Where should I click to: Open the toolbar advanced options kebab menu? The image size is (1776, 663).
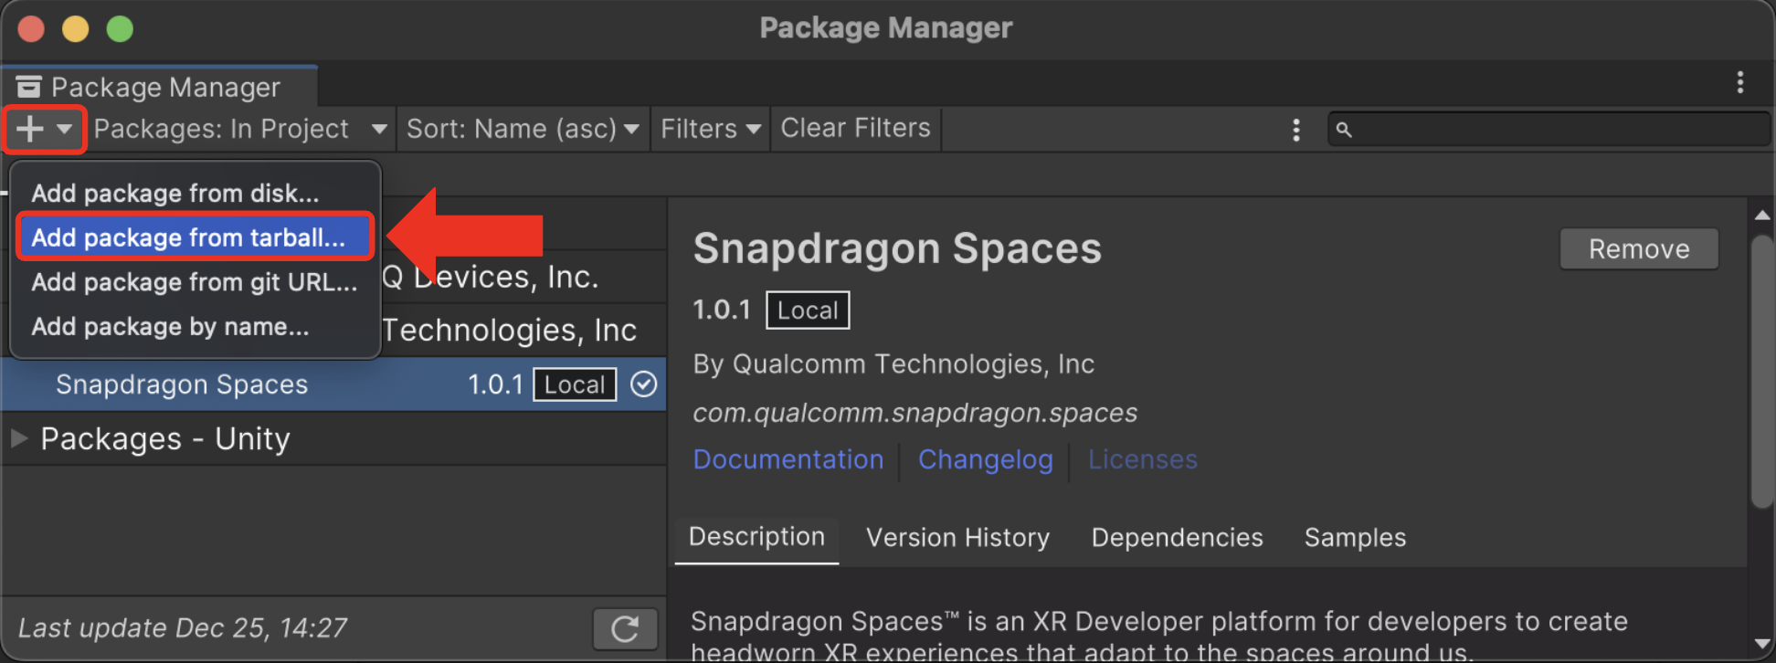1295,130
